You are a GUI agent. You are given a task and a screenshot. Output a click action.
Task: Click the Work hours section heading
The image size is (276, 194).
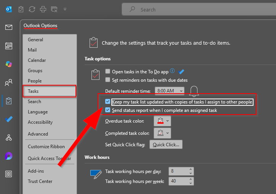[97, 157]
